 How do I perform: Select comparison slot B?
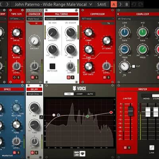(x=126, y=4)
